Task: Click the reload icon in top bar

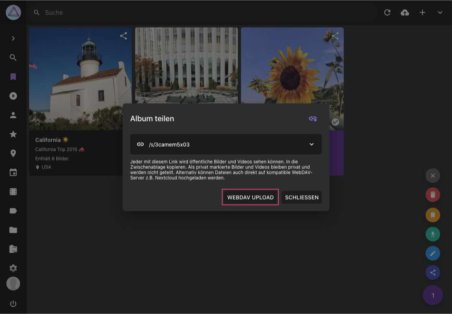Action: [x=387, y=13]
